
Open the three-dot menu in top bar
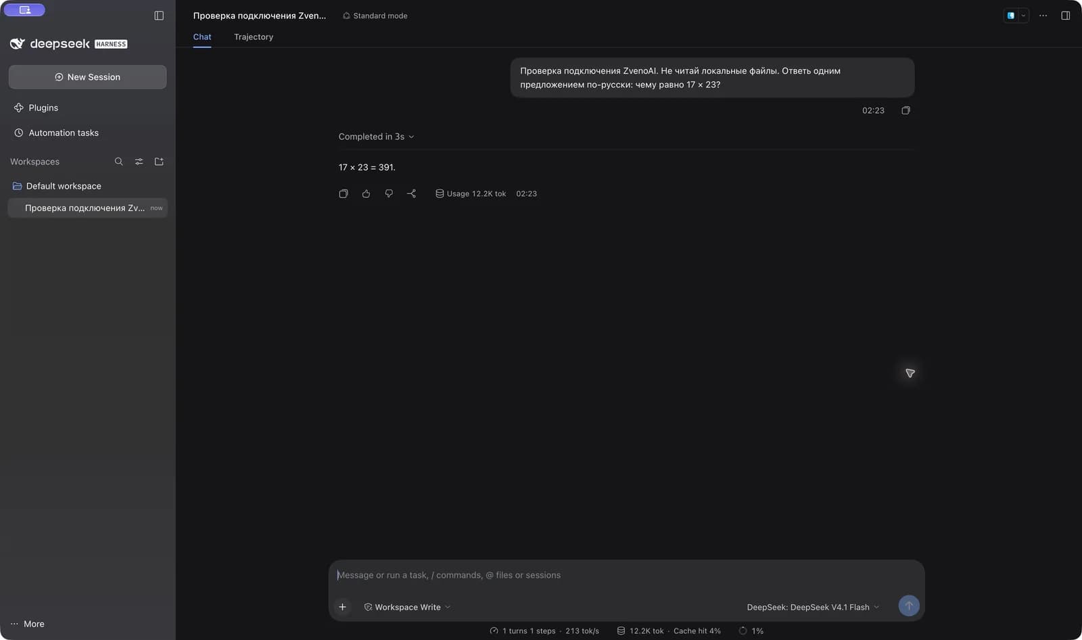click(x=1043, y=16)
